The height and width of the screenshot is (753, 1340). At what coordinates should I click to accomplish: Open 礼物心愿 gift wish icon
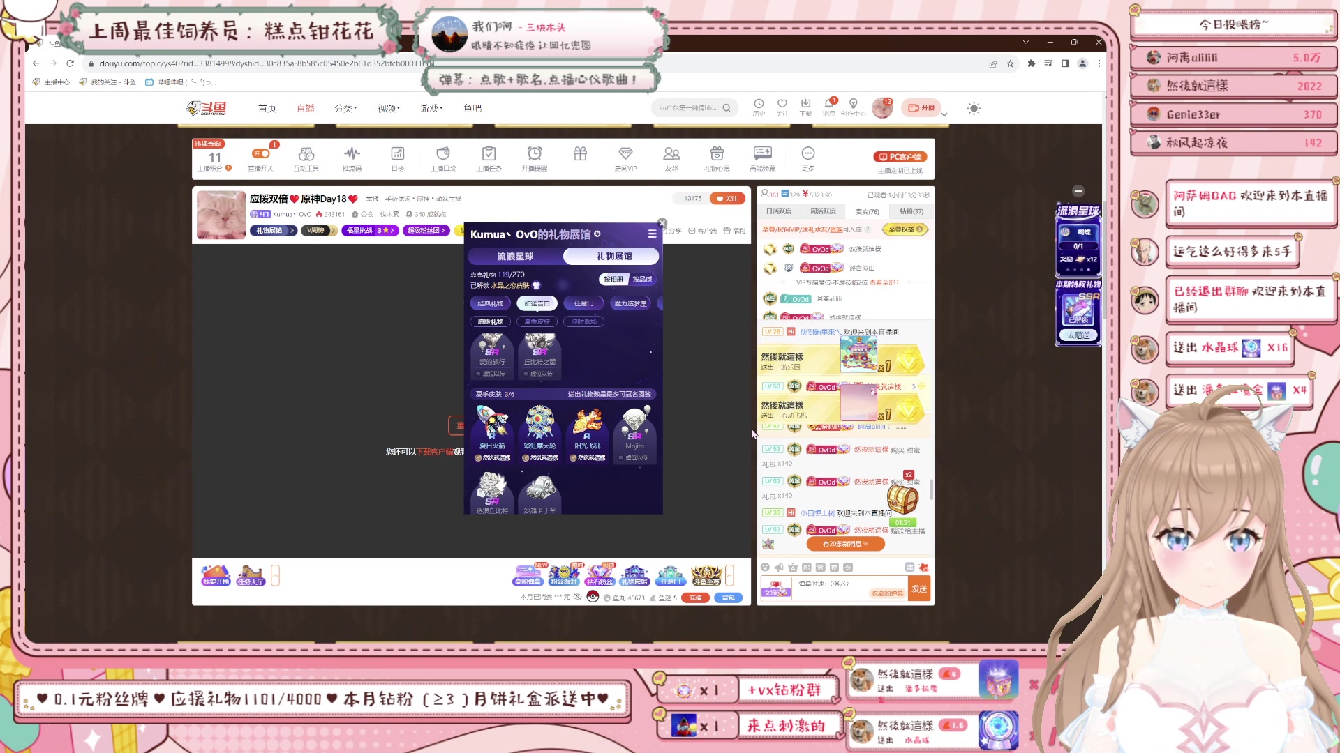(x=717, y=153)
